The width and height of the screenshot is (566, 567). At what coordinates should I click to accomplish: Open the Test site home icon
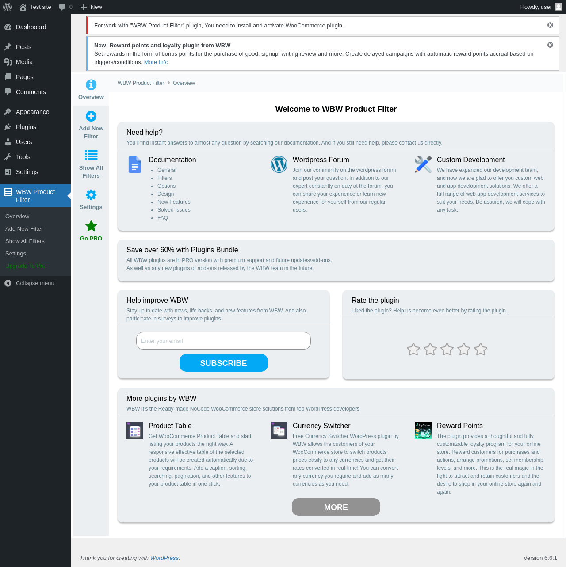click(x=23, y=7)
